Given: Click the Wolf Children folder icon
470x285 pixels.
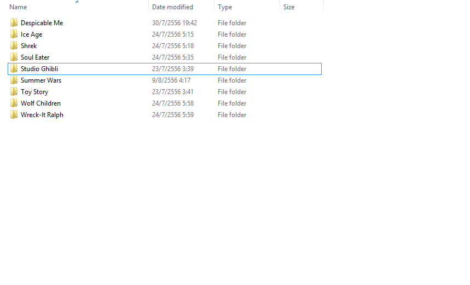Looking at the screenshot, I should 14,103.
